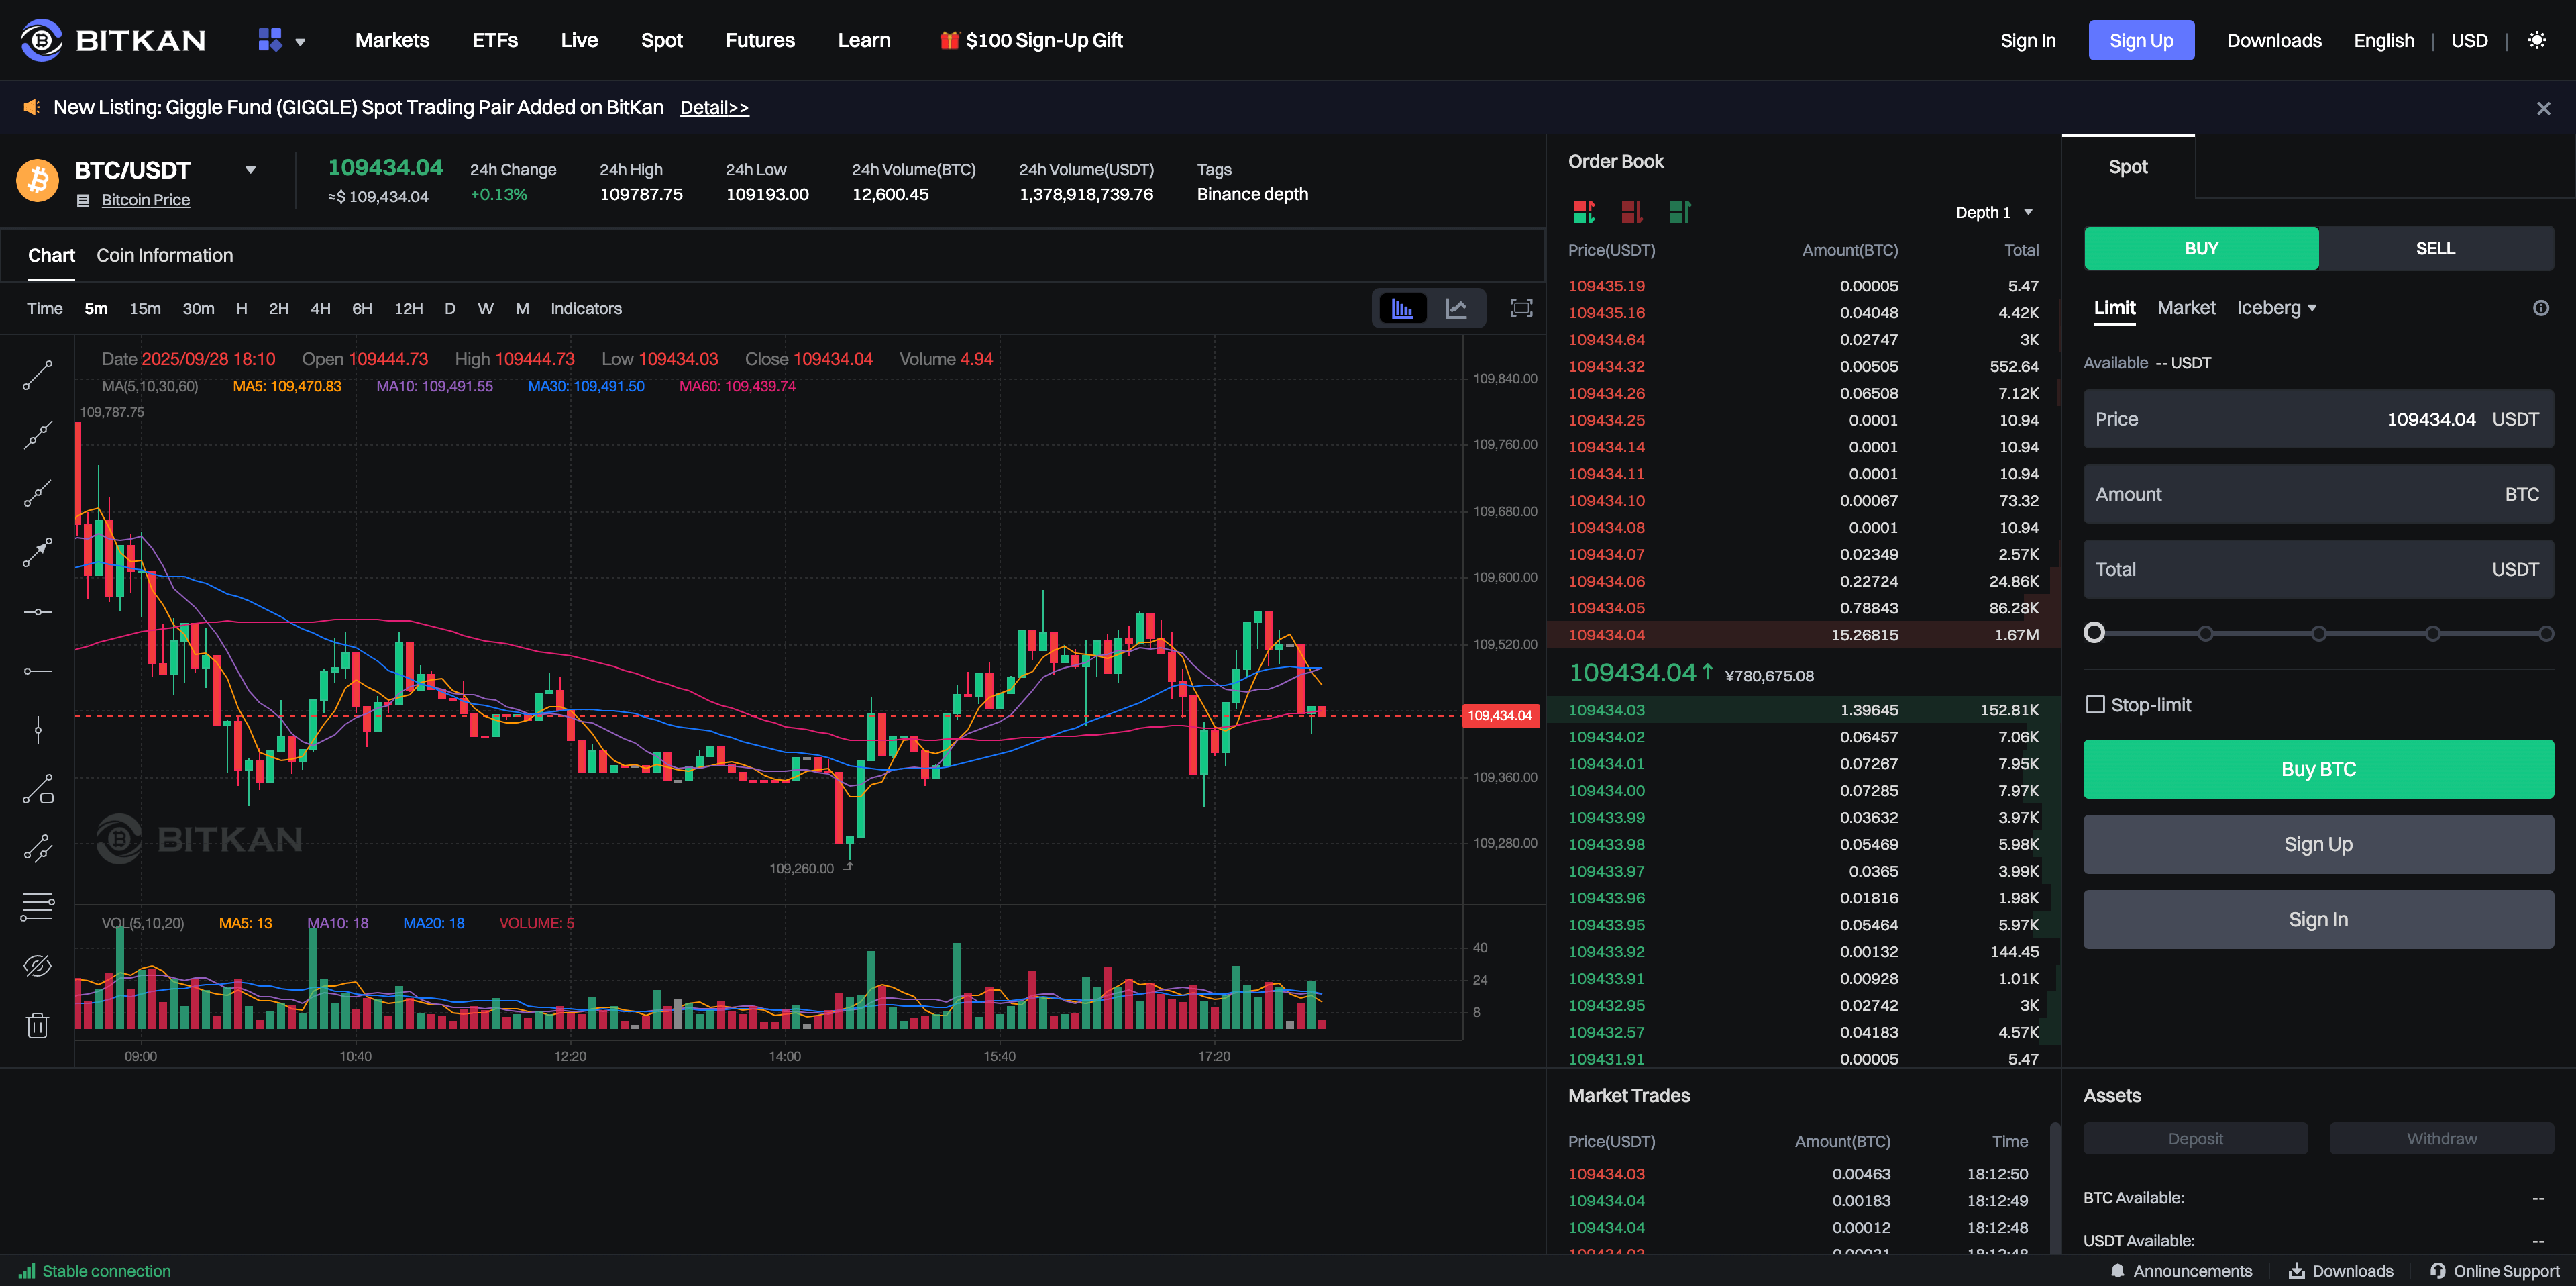Hide all chart drawings with the eye tool
This screenshot has width=2576, height=1286.
(37, 966)
